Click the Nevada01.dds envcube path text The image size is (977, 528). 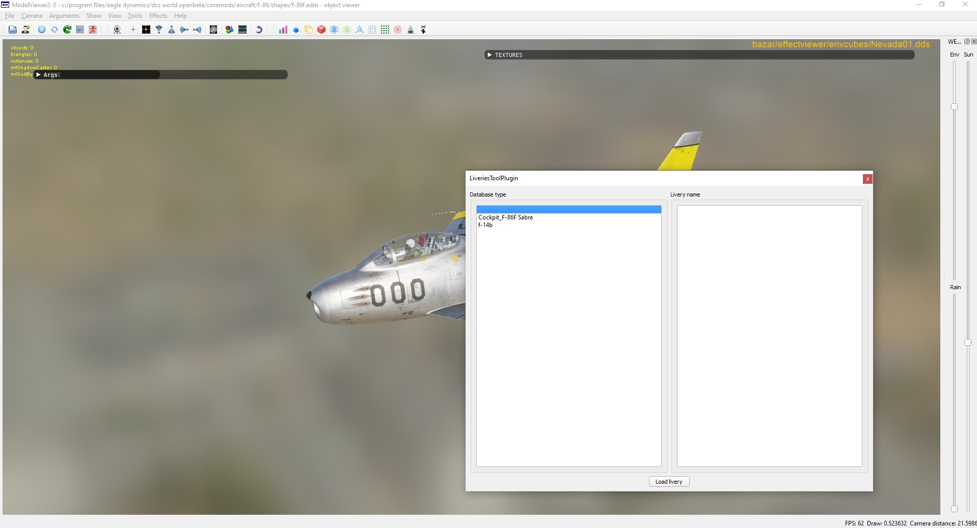tap(841, 44)
